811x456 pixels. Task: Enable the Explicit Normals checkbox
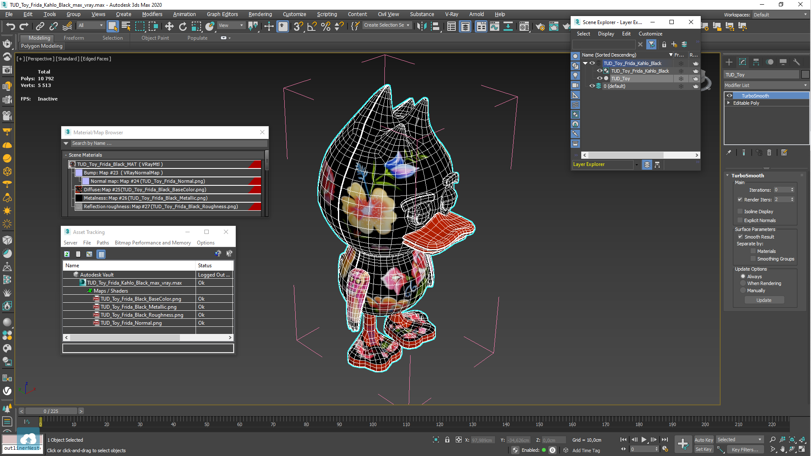point(740,220)
